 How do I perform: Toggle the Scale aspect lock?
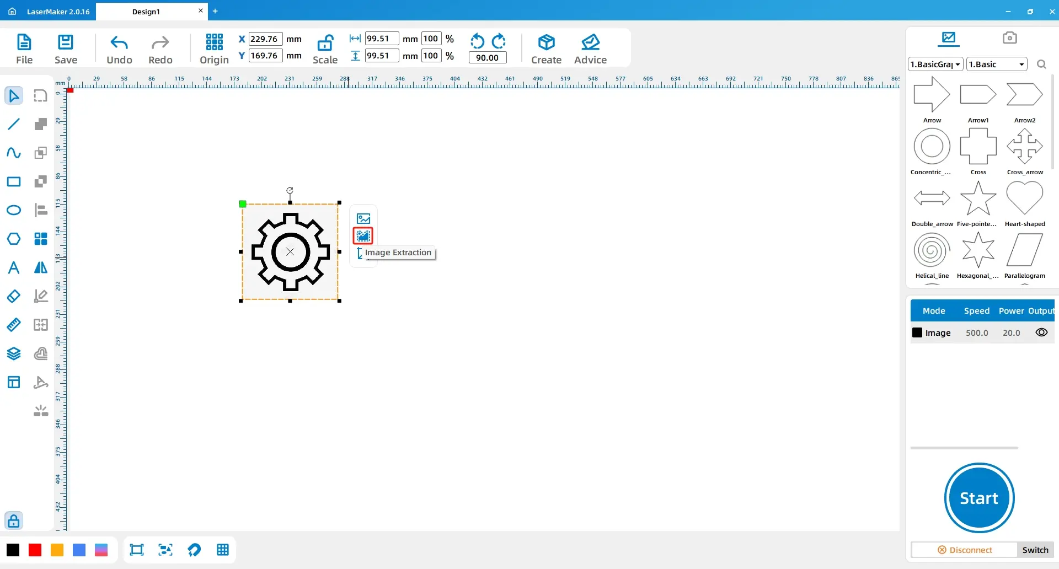pyautogui.click(x=325, y=49)
